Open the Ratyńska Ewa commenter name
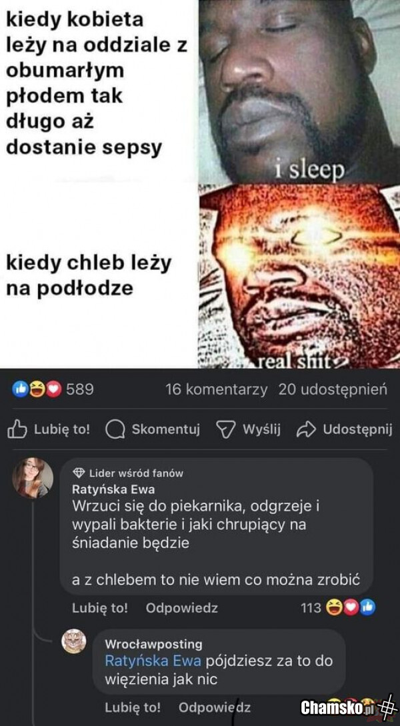The width and height of the screenshot is (400, 726). (113, 489)
